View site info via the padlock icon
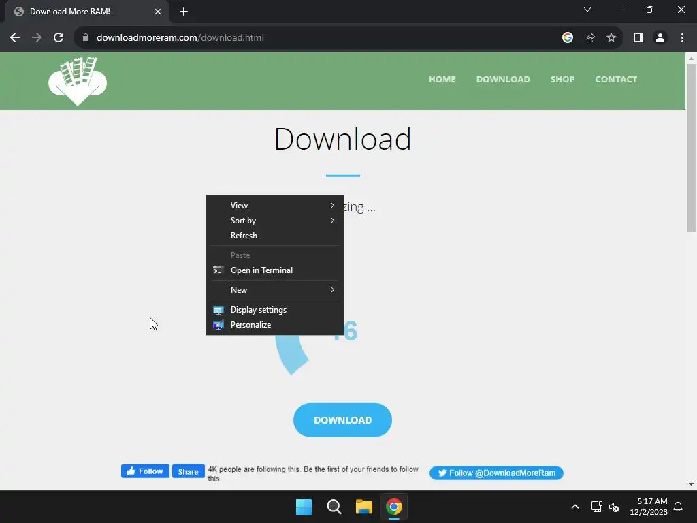 [x=86, y=38]
